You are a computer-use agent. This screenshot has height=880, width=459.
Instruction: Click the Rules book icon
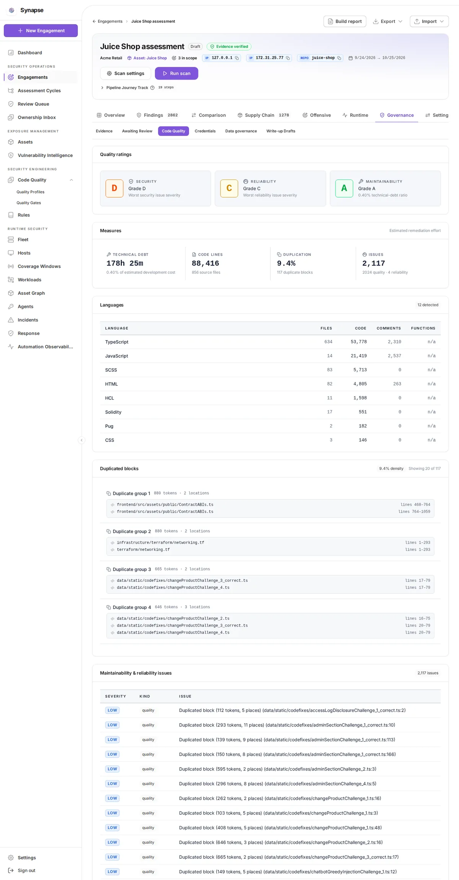11,215
